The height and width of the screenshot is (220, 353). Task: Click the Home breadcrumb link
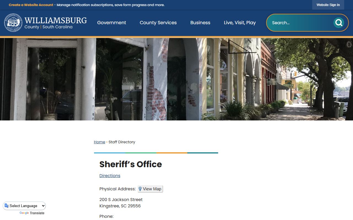point(100,142)
